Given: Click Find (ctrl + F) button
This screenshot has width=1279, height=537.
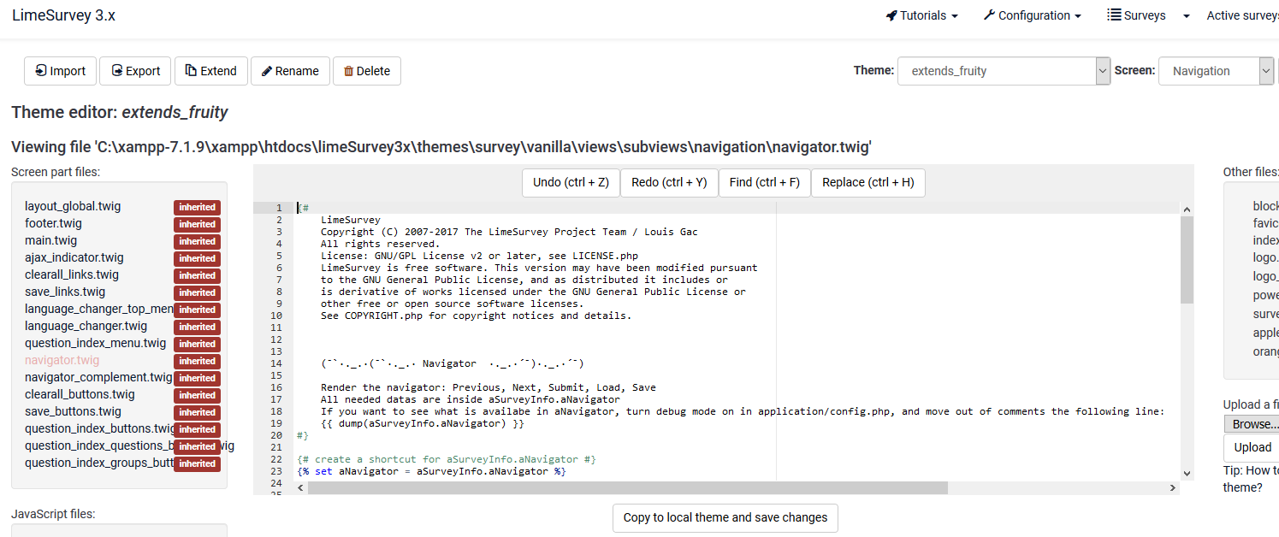Looking at the screenshot, I should (x=765, y=182).
